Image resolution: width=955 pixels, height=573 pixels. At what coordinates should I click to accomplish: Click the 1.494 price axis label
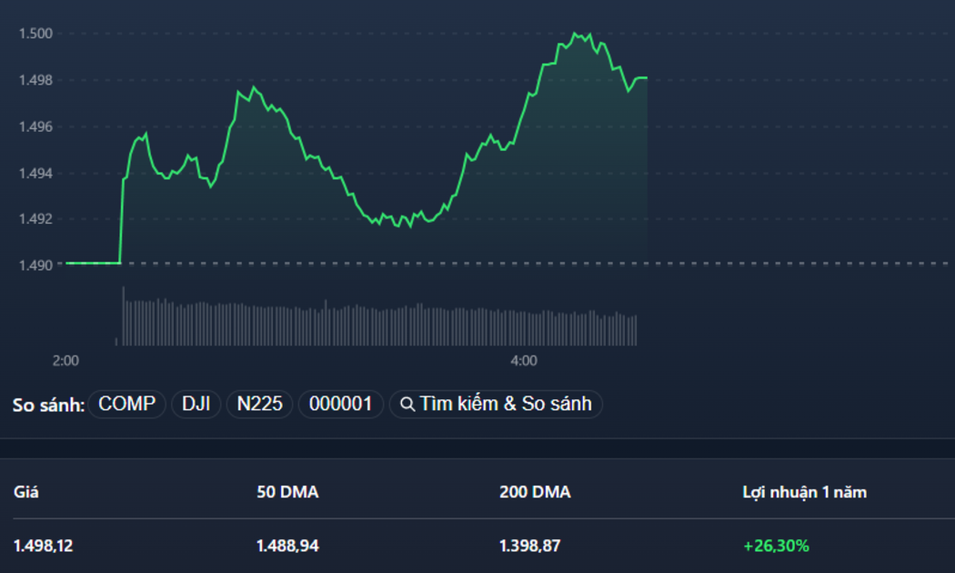click(36, 174)
